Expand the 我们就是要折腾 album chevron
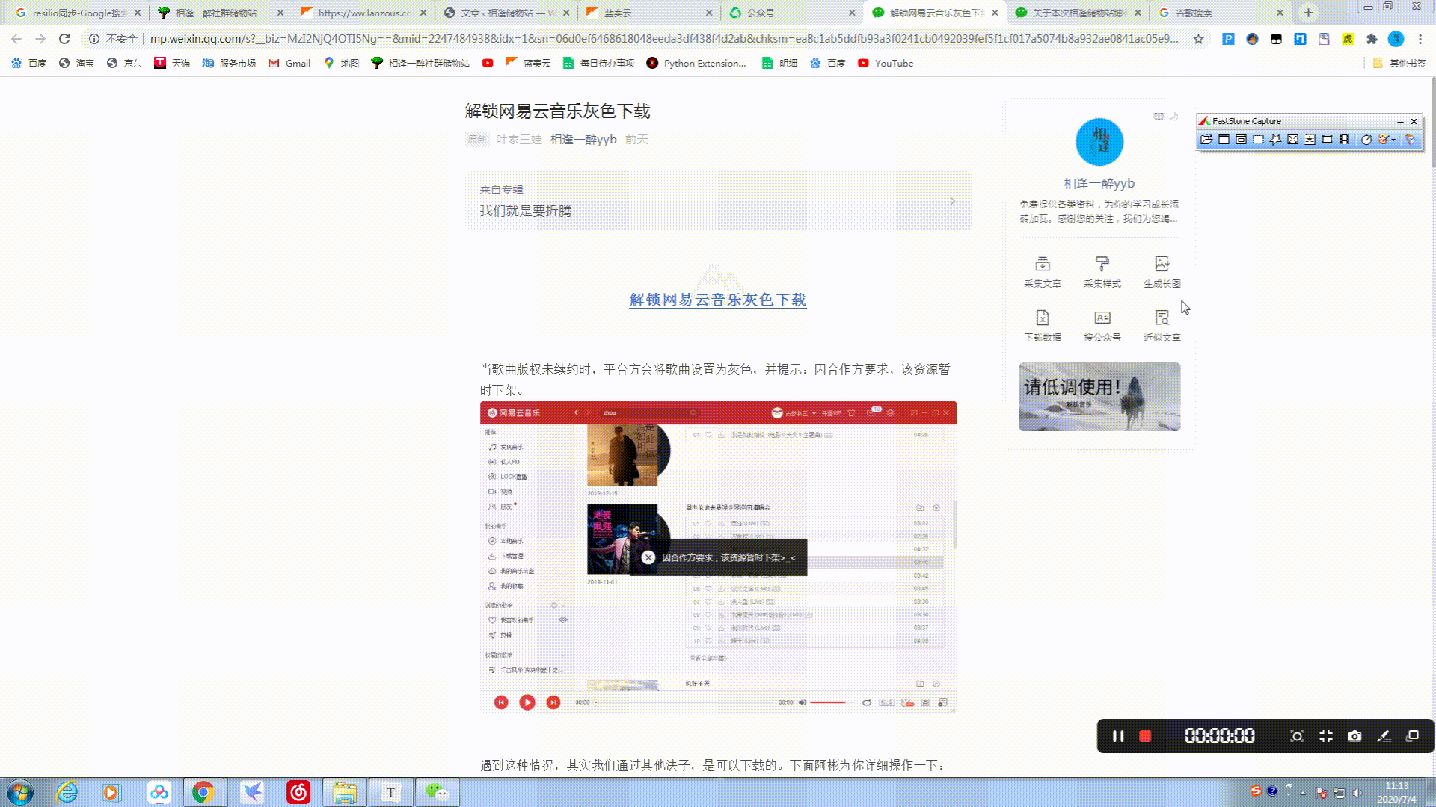Viewport: 1436px width, 807px height. pos(952,201)
